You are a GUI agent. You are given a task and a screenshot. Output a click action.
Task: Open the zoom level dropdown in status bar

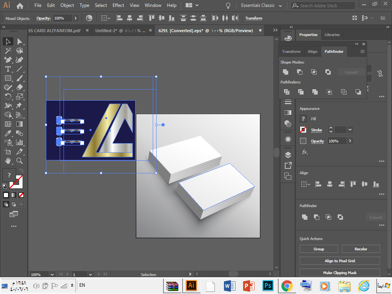pyautogui.click(x=52, y=274)
